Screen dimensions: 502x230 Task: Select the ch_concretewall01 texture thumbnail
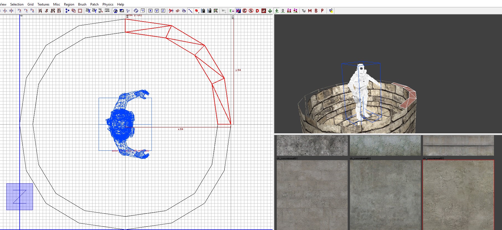[x=312, y=195]
